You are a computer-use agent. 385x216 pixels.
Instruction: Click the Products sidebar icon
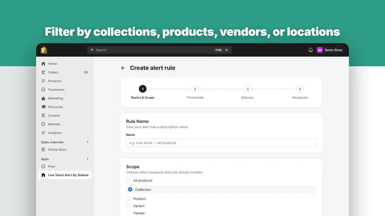(43, 81)
